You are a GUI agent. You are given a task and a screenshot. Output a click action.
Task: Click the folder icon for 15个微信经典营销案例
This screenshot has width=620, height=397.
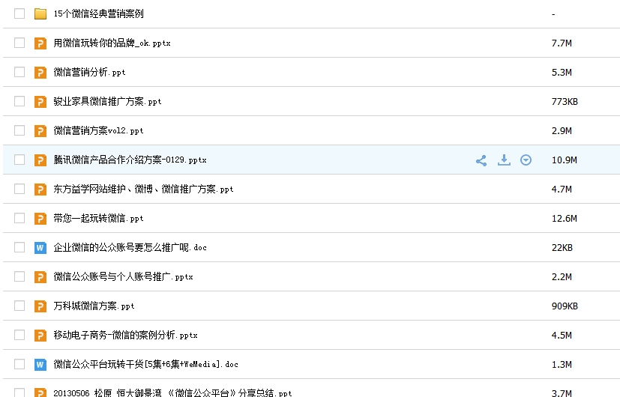40,13
